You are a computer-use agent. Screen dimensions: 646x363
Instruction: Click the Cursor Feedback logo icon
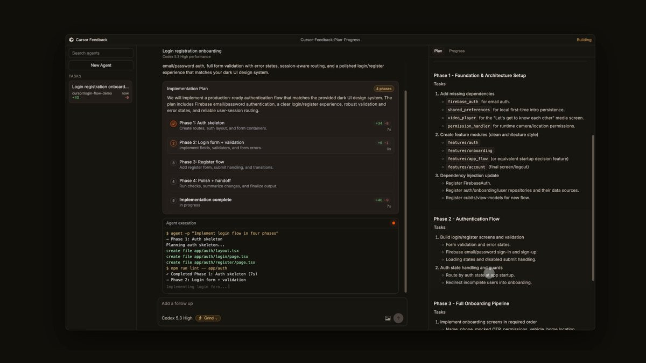[x=72, y=40]
